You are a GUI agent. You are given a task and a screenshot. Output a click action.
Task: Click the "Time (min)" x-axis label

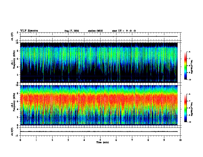103,142
